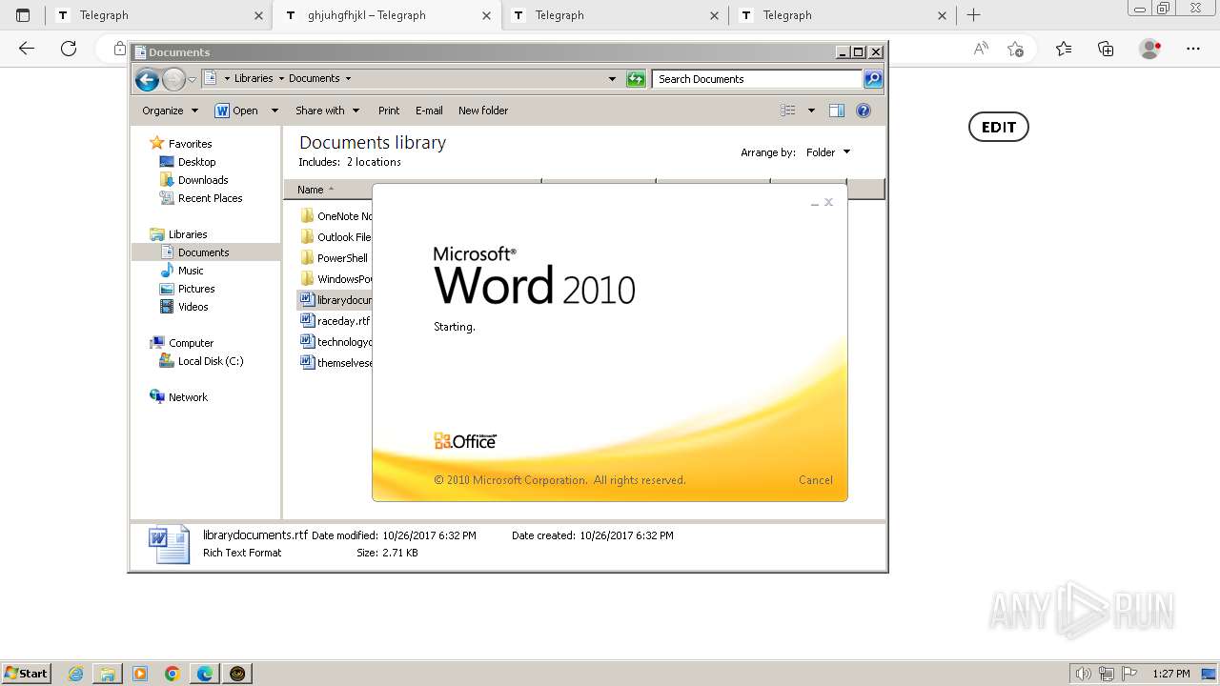
Task: Refresh the Documents folder address bar
Action: [x=636, y=79]
